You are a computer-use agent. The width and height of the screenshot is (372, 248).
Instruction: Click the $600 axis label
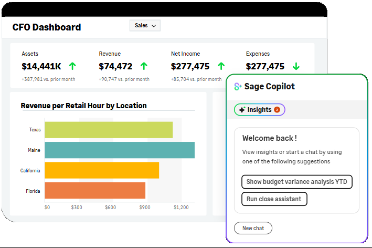point(111,208)
